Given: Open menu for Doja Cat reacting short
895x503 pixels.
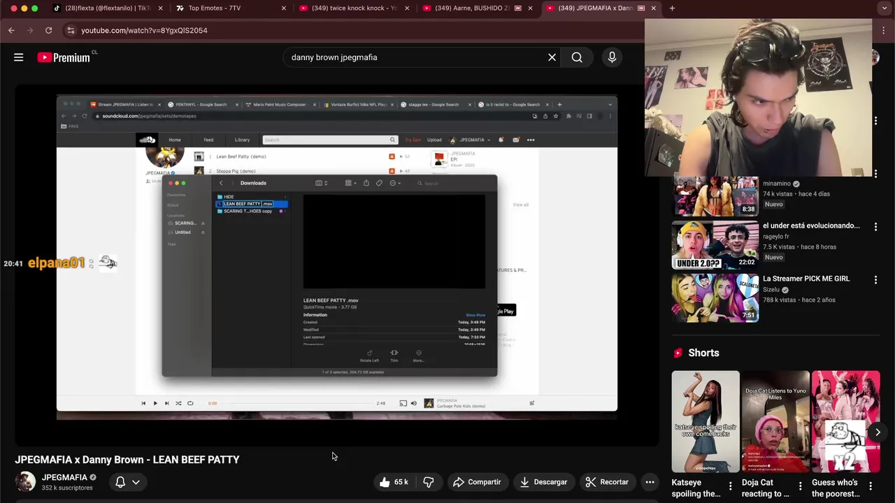Looking at the screenshot, I should (801, 486).
